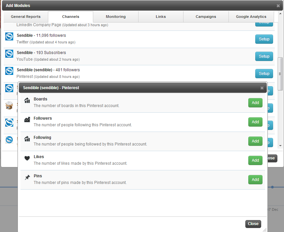Open the Monitoring tab
This screenshot has height=232, width=284.
116,17
